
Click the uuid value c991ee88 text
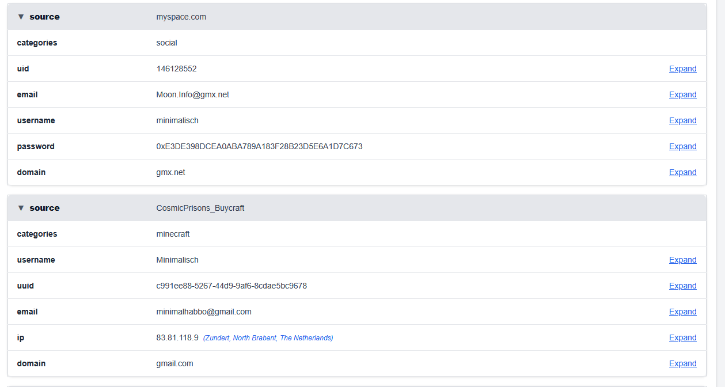231,286
